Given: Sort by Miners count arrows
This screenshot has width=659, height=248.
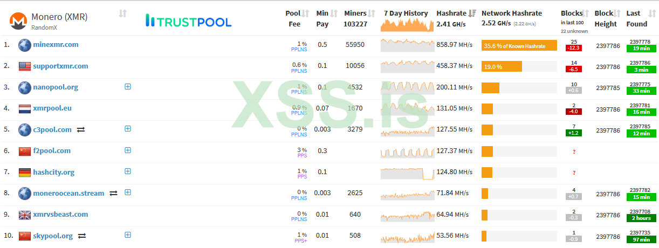Looking at the screenshot, I should pyautogui.click(x=372, y=13).
